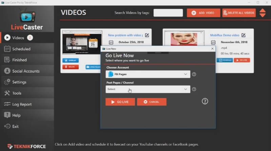
Task: Click the Tools wrench icon
Action: click(x=7, y=93)
